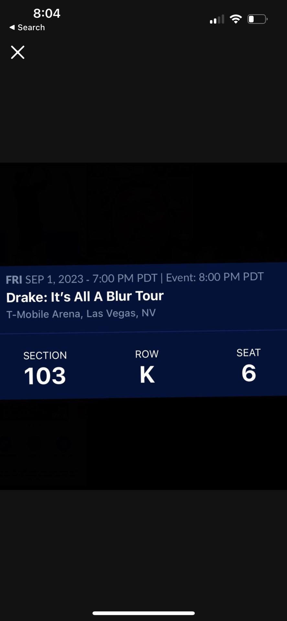Screen dimensions: 287x621
Task: Tap the Wi-Fi status icon
Action: coord(236,18)
